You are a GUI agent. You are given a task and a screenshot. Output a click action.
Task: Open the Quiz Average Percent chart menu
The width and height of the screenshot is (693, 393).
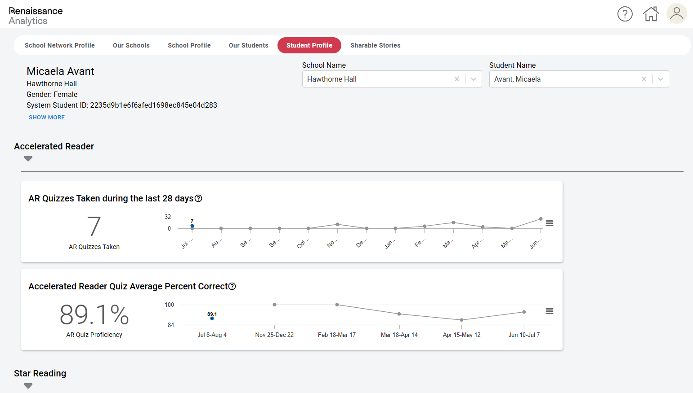pos(550,311)
